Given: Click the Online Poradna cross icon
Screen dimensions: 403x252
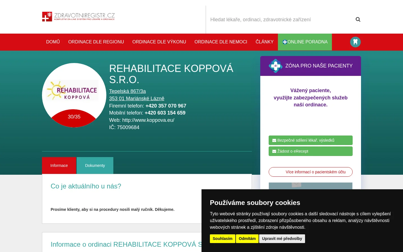Looking at the screenshot, I should tap(285, 42).
